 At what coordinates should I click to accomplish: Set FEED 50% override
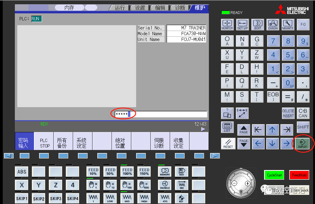(x=110, y=172)
